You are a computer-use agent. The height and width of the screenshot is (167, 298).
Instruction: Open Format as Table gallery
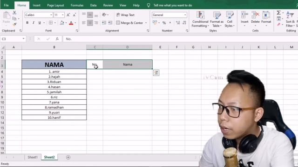217,19
